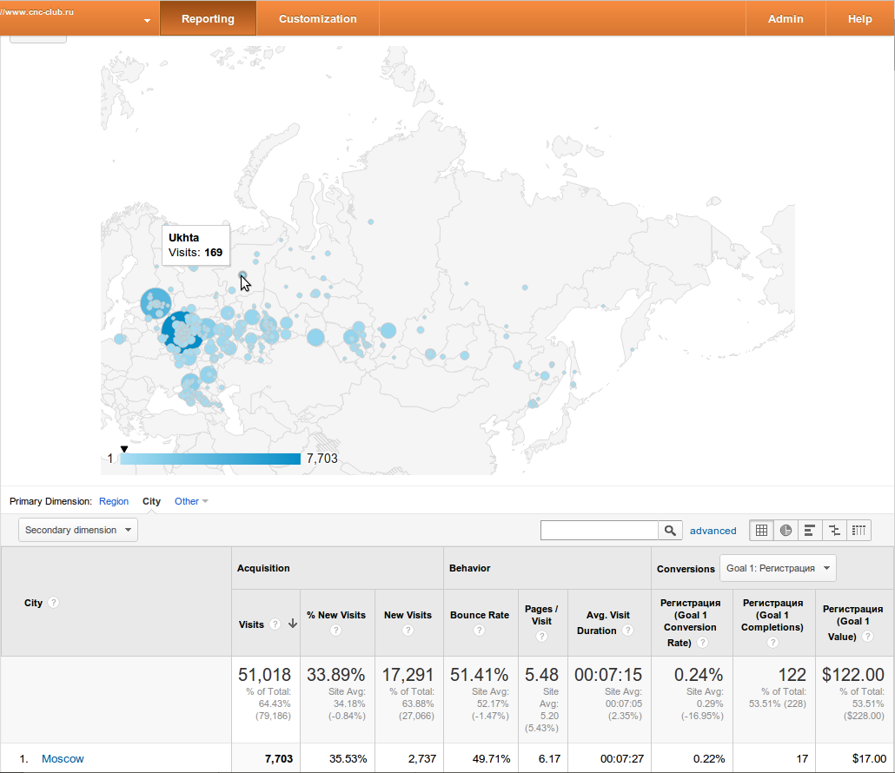Open the Reporting tab
The height and width of the screenshot is (773, 895).
point(208,18)
